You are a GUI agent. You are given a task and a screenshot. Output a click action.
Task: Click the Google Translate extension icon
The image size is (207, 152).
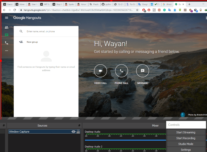tap(169, 10)
